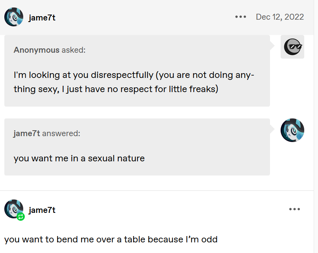The height and width of the screenshot is (253, 318).
Task: Click the jame7t avatar in the top post header
Action: [14, 17]
